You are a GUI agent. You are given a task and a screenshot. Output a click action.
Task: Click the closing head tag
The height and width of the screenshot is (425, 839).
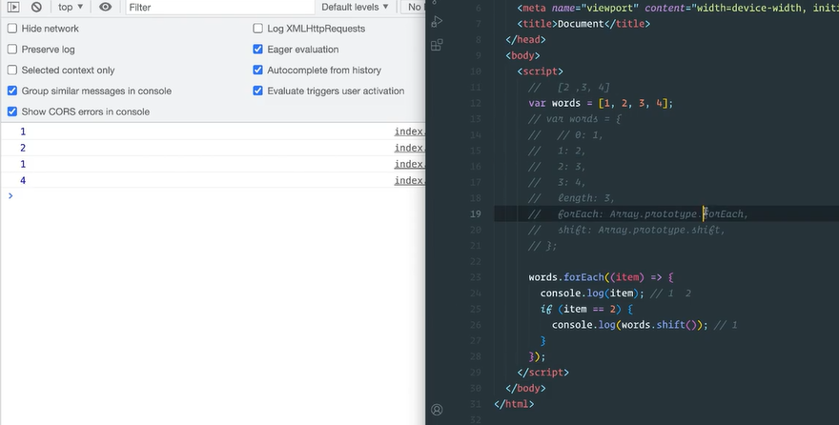[526, 40]
